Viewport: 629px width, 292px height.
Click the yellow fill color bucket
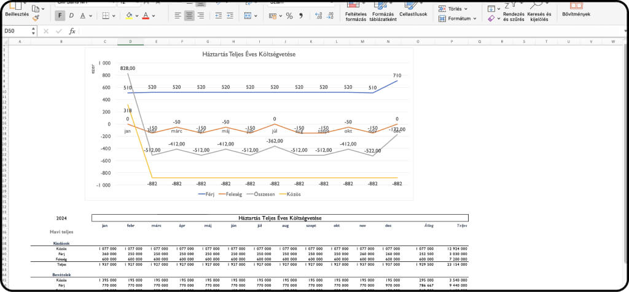click(128, 15)
